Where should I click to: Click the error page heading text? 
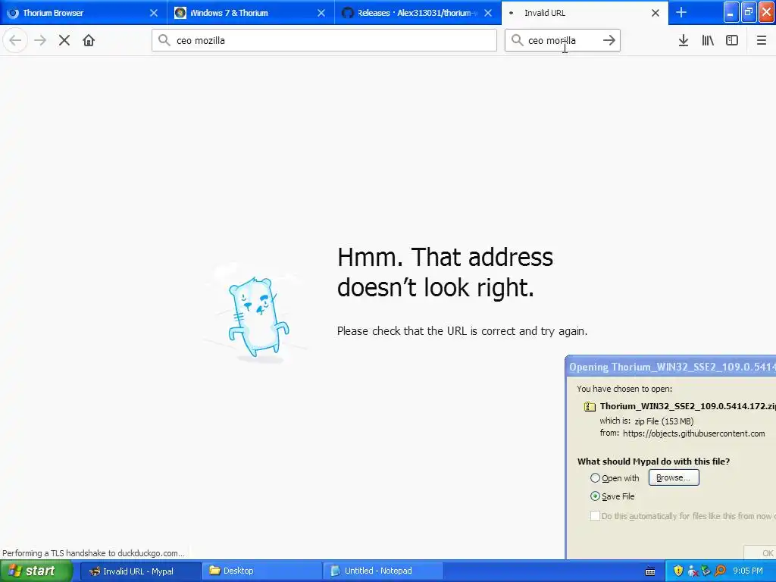pyautogui.click(x=445, y=272)
